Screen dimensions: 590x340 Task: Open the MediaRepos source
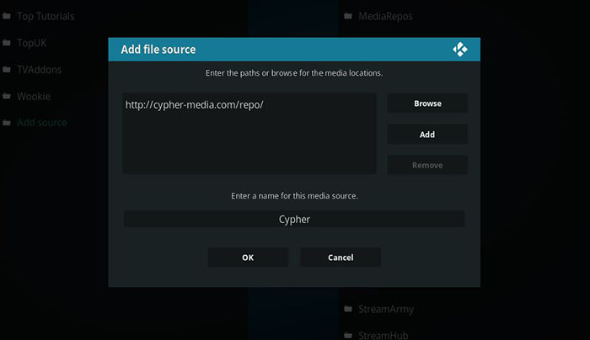point(385,16)
